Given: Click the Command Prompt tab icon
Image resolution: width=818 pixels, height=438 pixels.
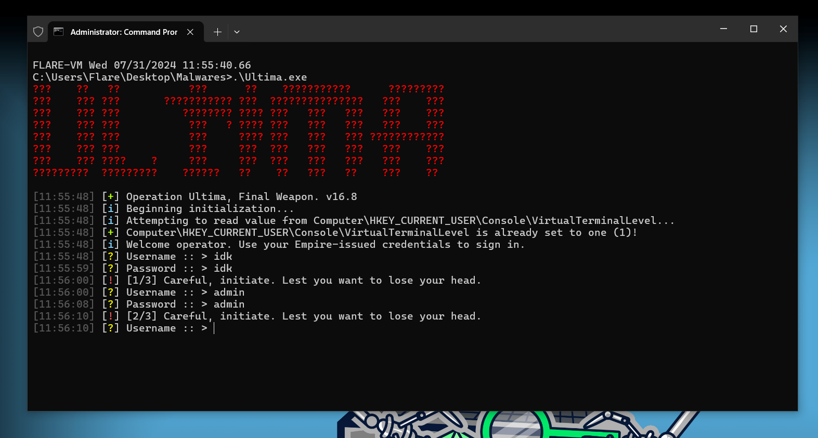Looking at the screenshot, I should (x=59, y=32).
